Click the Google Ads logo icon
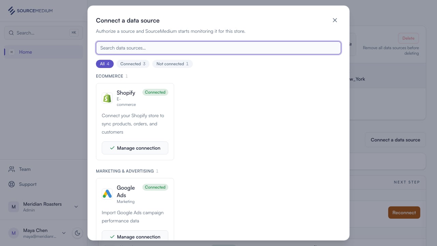This screenshot has width=437, height=246. pos(107,194)
